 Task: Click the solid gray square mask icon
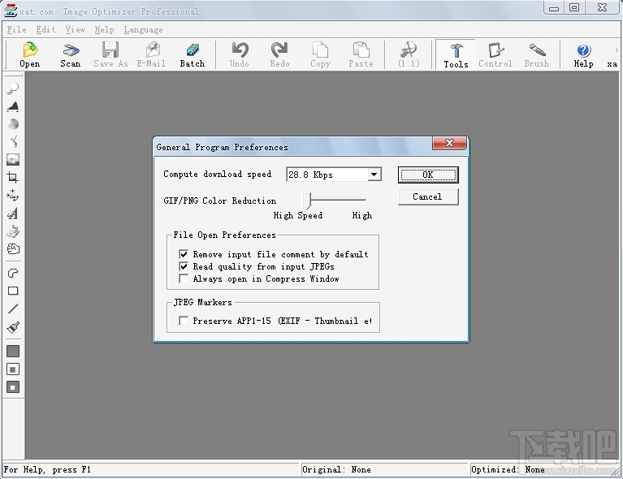pyautogui.click(x=13, y=351)
